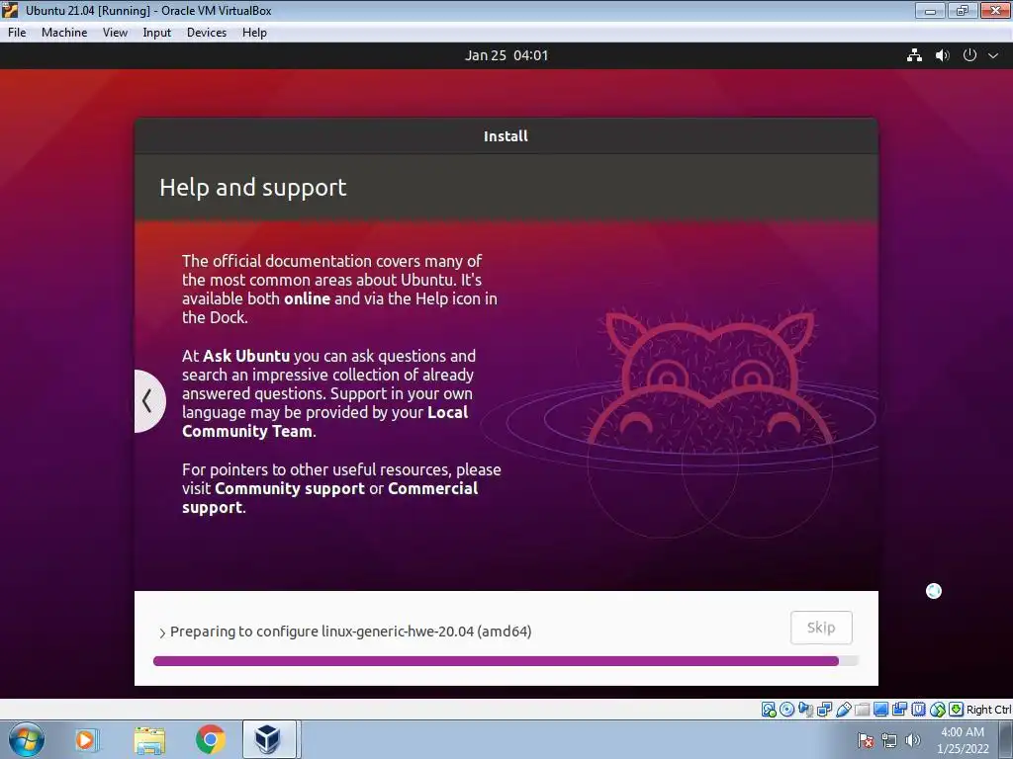Open the Community support link
This screenshot has width=1013, height=759.
pos(290,488)
